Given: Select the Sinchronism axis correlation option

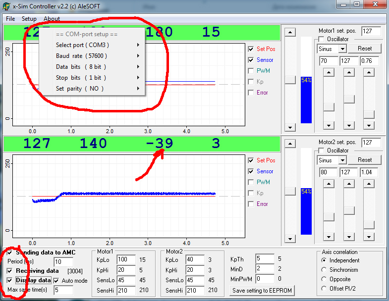Looking at the screenshot, I should 325,270.
